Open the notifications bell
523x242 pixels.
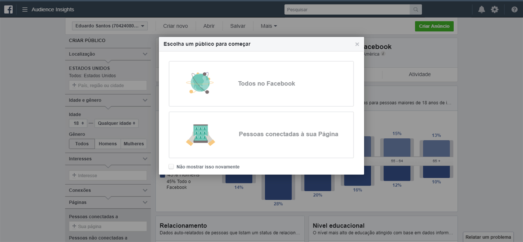coord(482,9)
